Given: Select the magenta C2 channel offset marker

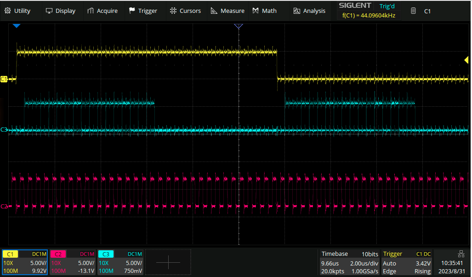Looking at the screenshot, I should click(4, 207).
